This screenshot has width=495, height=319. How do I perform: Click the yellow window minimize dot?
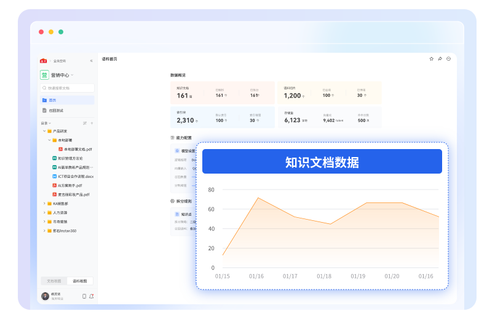[51, 32]
